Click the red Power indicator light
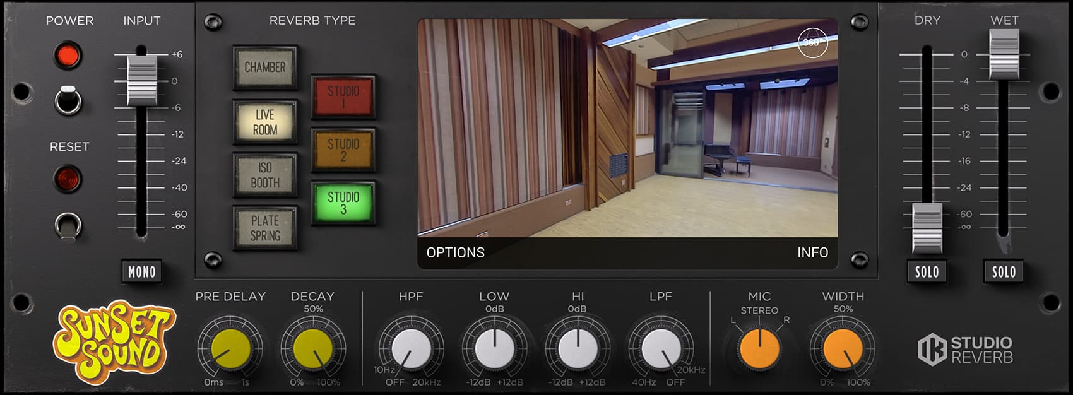Screen dimensions: 1073x395 click(68, 55)
